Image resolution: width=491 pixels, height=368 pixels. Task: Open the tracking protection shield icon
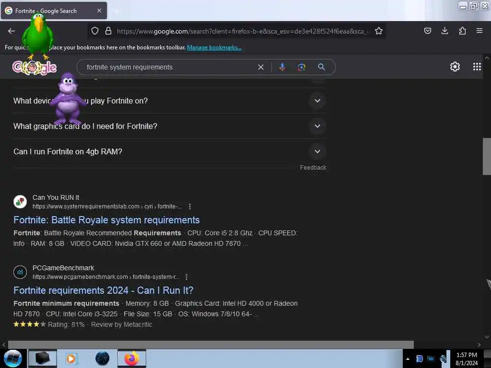(x=95, y=31)
